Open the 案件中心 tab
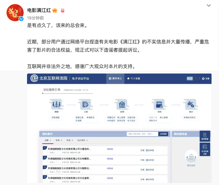Screen dimensions: 219x185 pyautogui.click(x=115, y=78)
